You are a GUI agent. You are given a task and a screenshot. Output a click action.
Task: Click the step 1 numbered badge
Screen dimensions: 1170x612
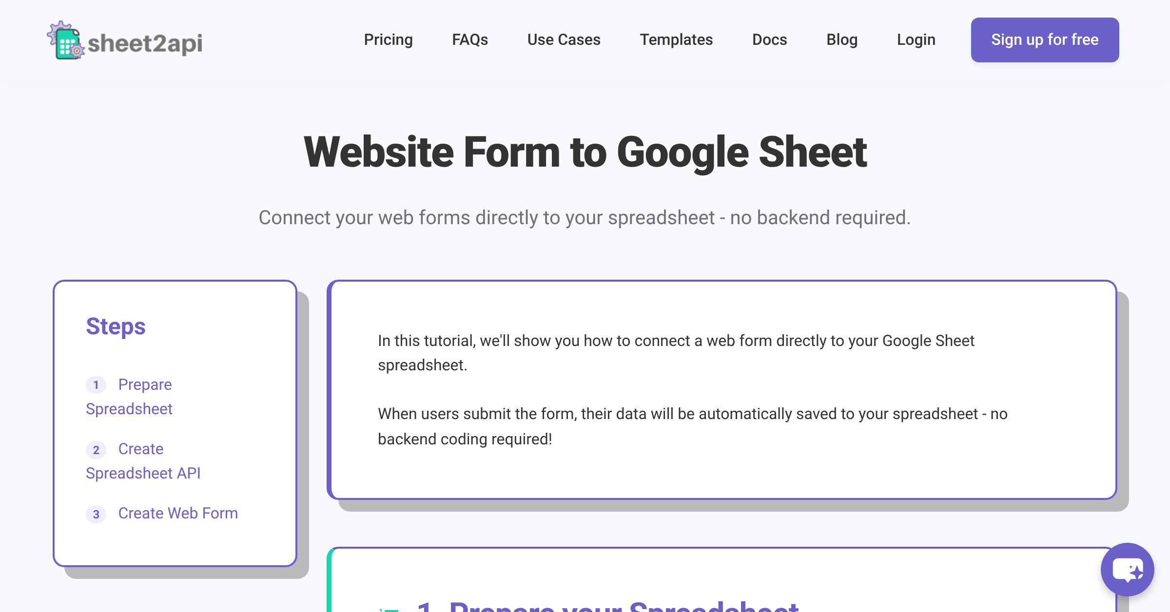(96, 384)
